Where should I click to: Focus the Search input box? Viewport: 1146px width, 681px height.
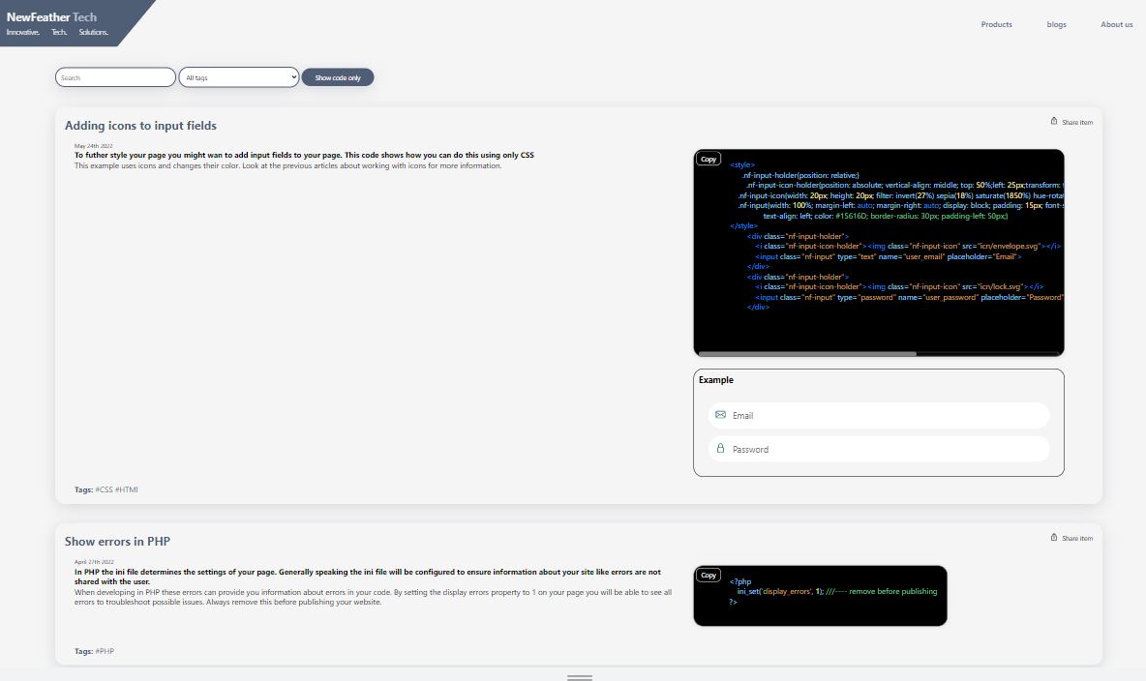[115, 77]
